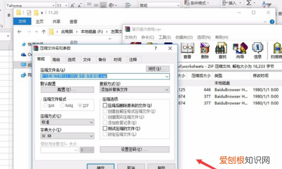Expand the 压缩方式 标准 dropdown
Viewport: 282px width, 169px height.
coord(67,123)
